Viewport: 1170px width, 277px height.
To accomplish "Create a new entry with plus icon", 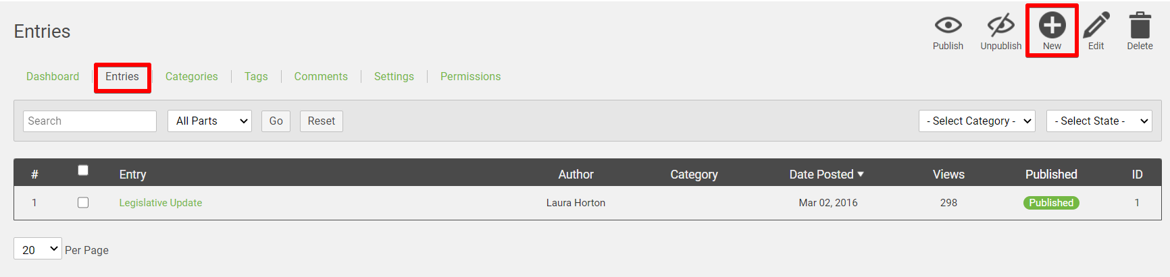I will [x=1052, y=26].
